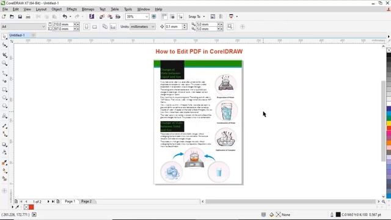
Task: Open the Effects menu
Action: pyautogui.click(x=71, y=9)
